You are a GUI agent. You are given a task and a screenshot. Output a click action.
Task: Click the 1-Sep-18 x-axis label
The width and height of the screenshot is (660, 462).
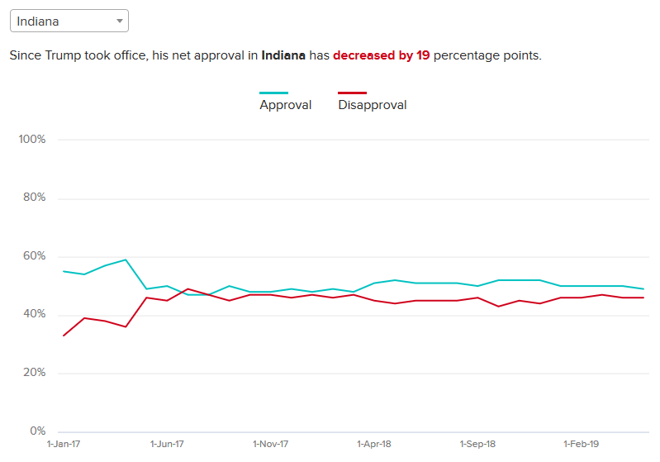click(x=478, y=445)
